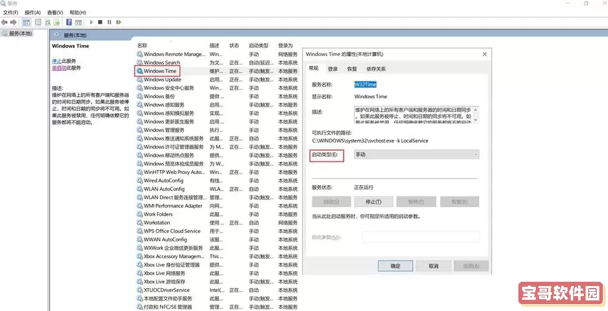Click the Restart Service toolbar icon

pyautogui.click(x=119, y=22)
